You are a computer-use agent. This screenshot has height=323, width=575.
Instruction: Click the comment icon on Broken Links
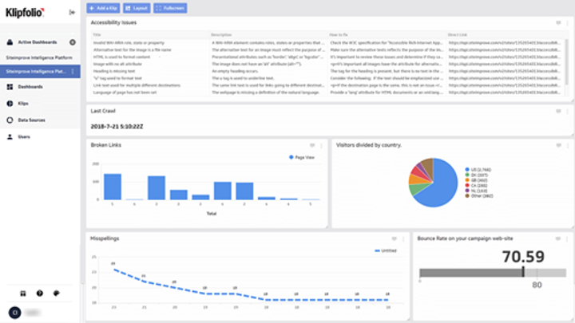[x=312, y=145]
